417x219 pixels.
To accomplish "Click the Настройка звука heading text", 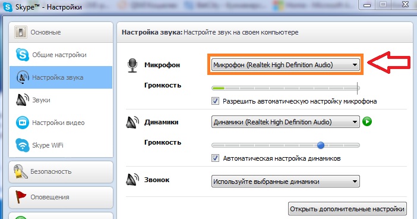I will 152,32.
